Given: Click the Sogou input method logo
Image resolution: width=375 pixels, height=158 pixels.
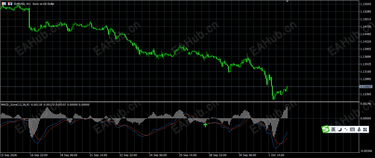Looking at the screenshot, I should pos(326,129).
